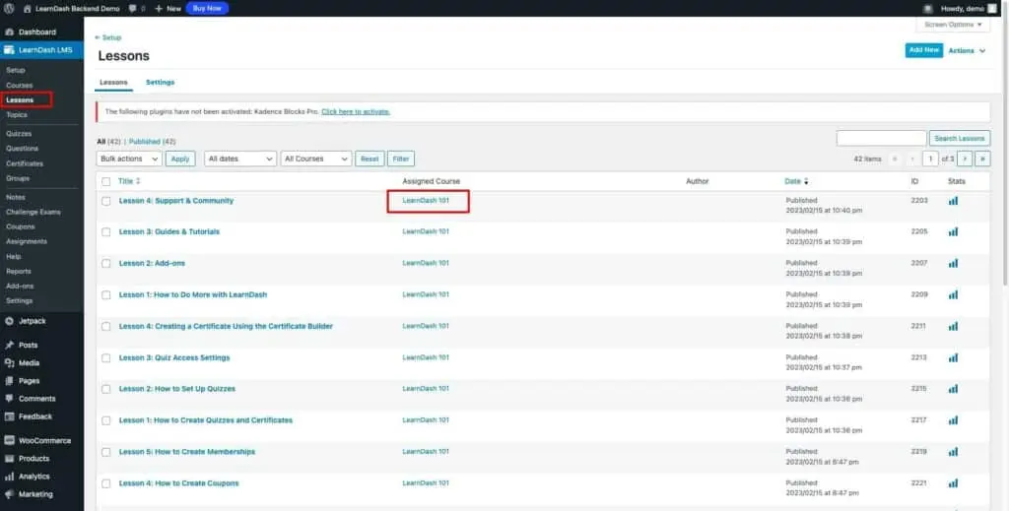This screenshot has width=1009, height=511.
Task: Click the Buy Now button in admin bar
Action: pyautogui.click(x=207, y=8)
